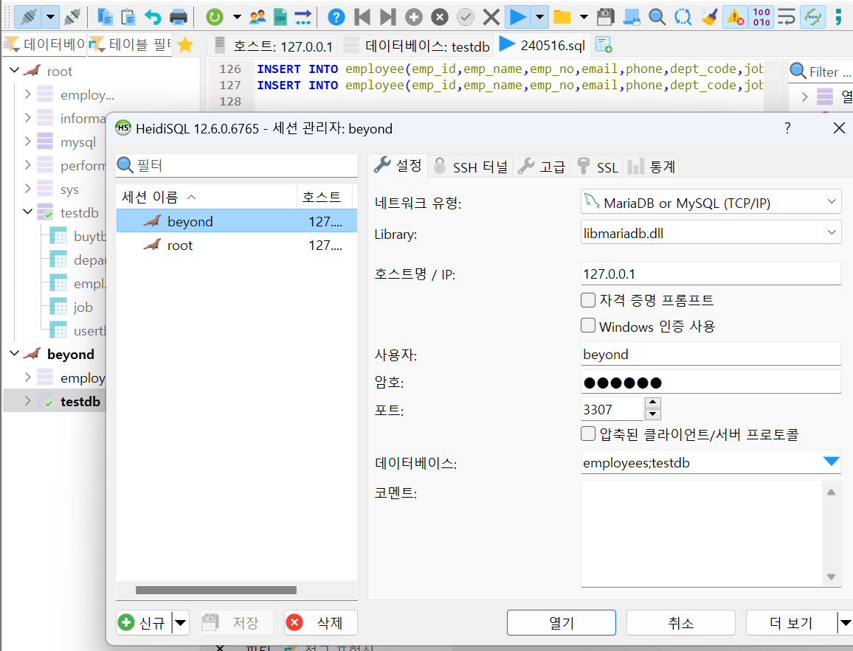Click the green refresh icon

(x=214, y=17)
